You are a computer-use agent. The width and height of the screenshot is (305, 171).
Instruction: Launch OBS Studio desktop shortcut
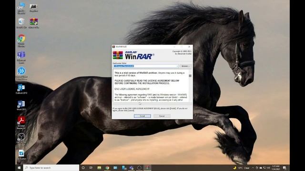click(21, 138)
